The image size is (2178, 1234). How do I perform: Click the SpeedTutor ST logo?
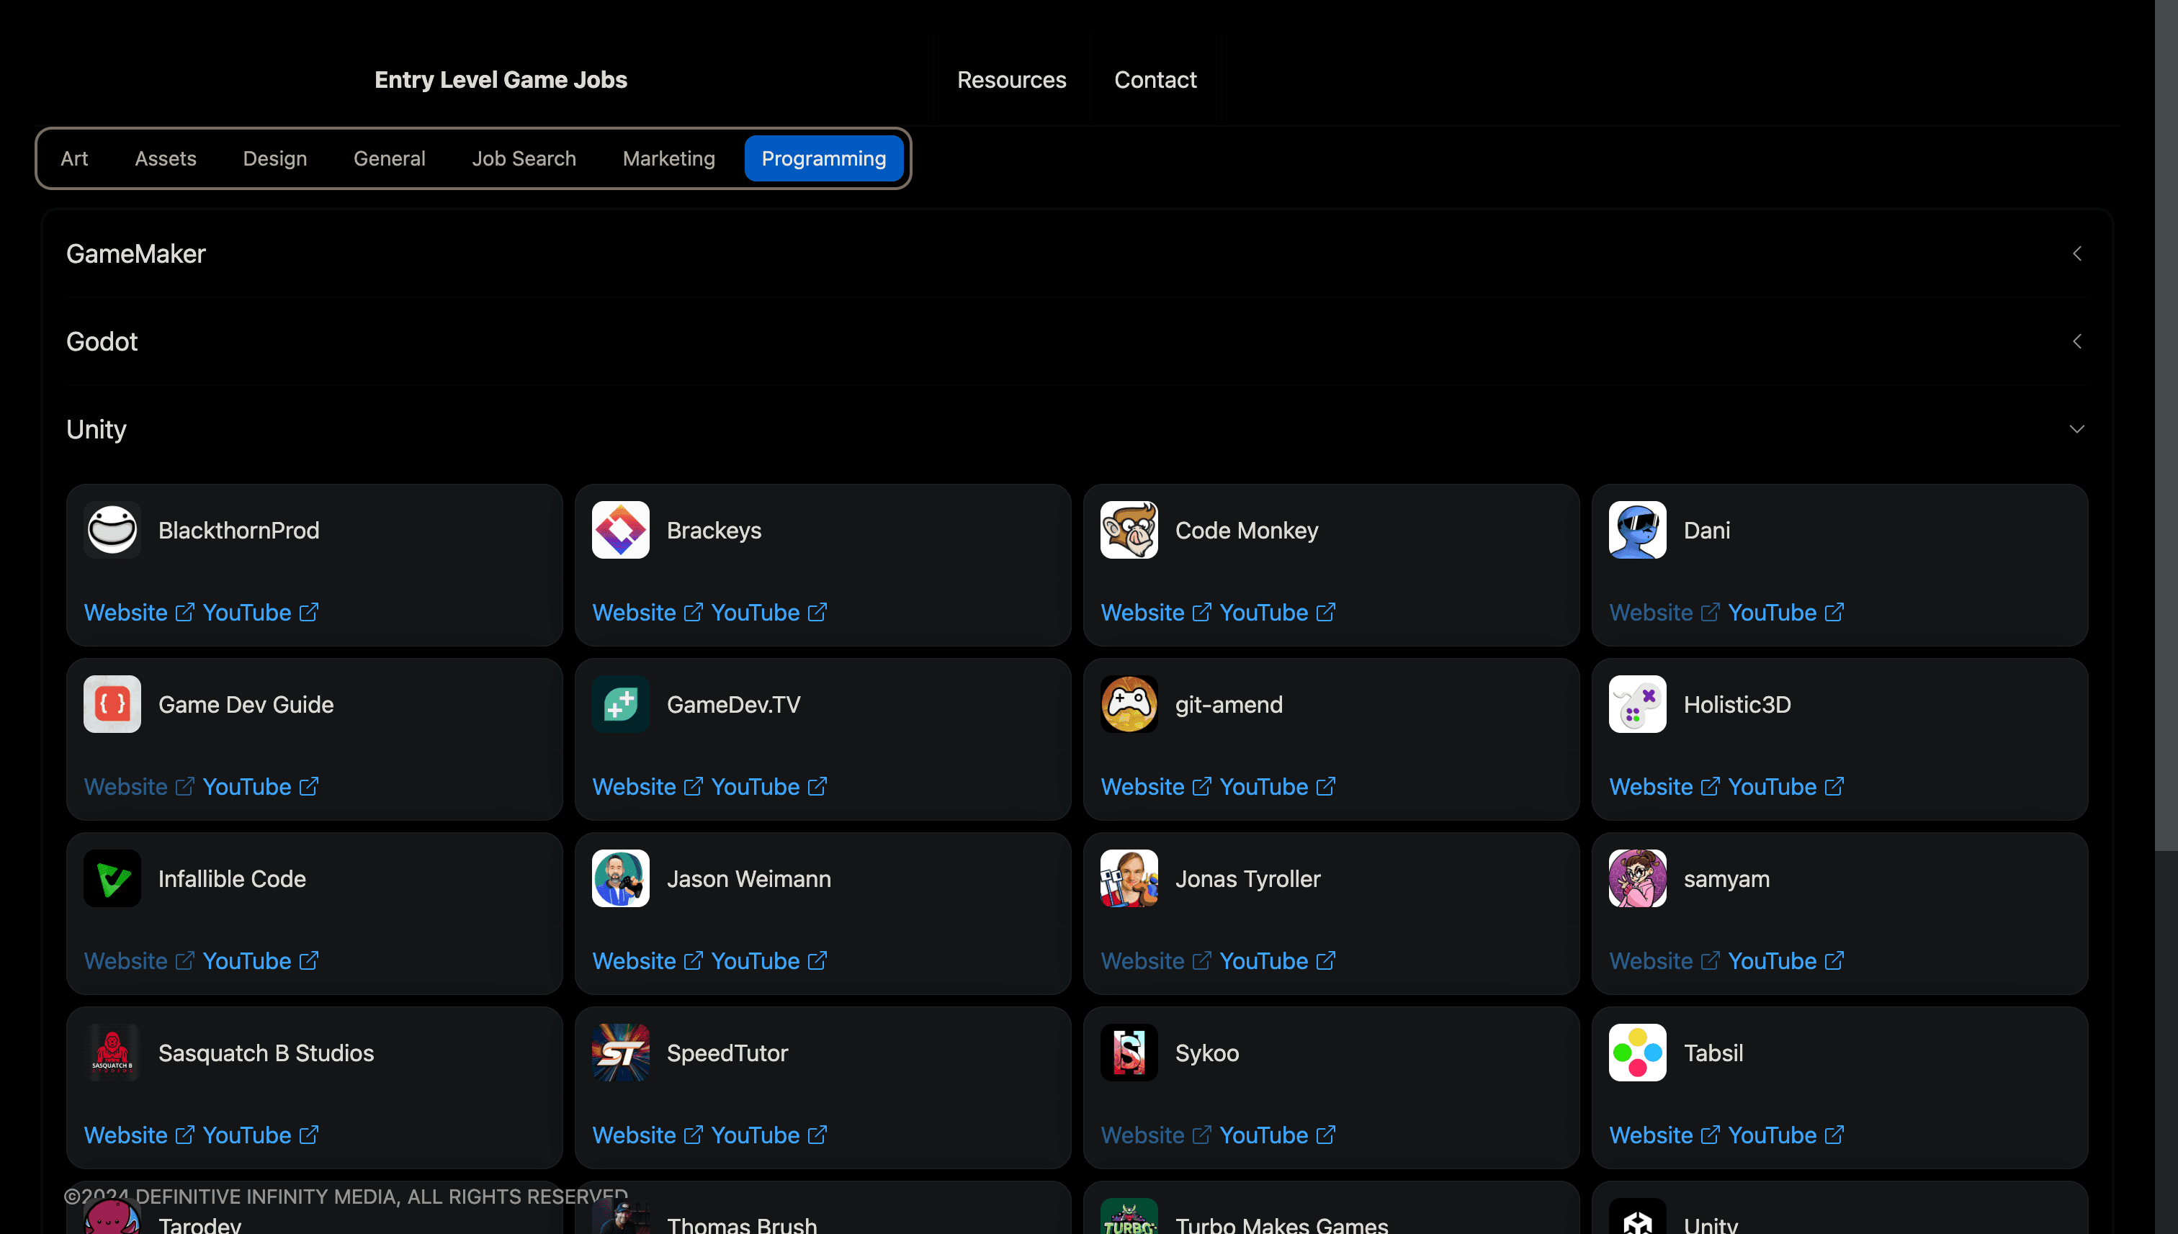click(x=621, y=1053)
